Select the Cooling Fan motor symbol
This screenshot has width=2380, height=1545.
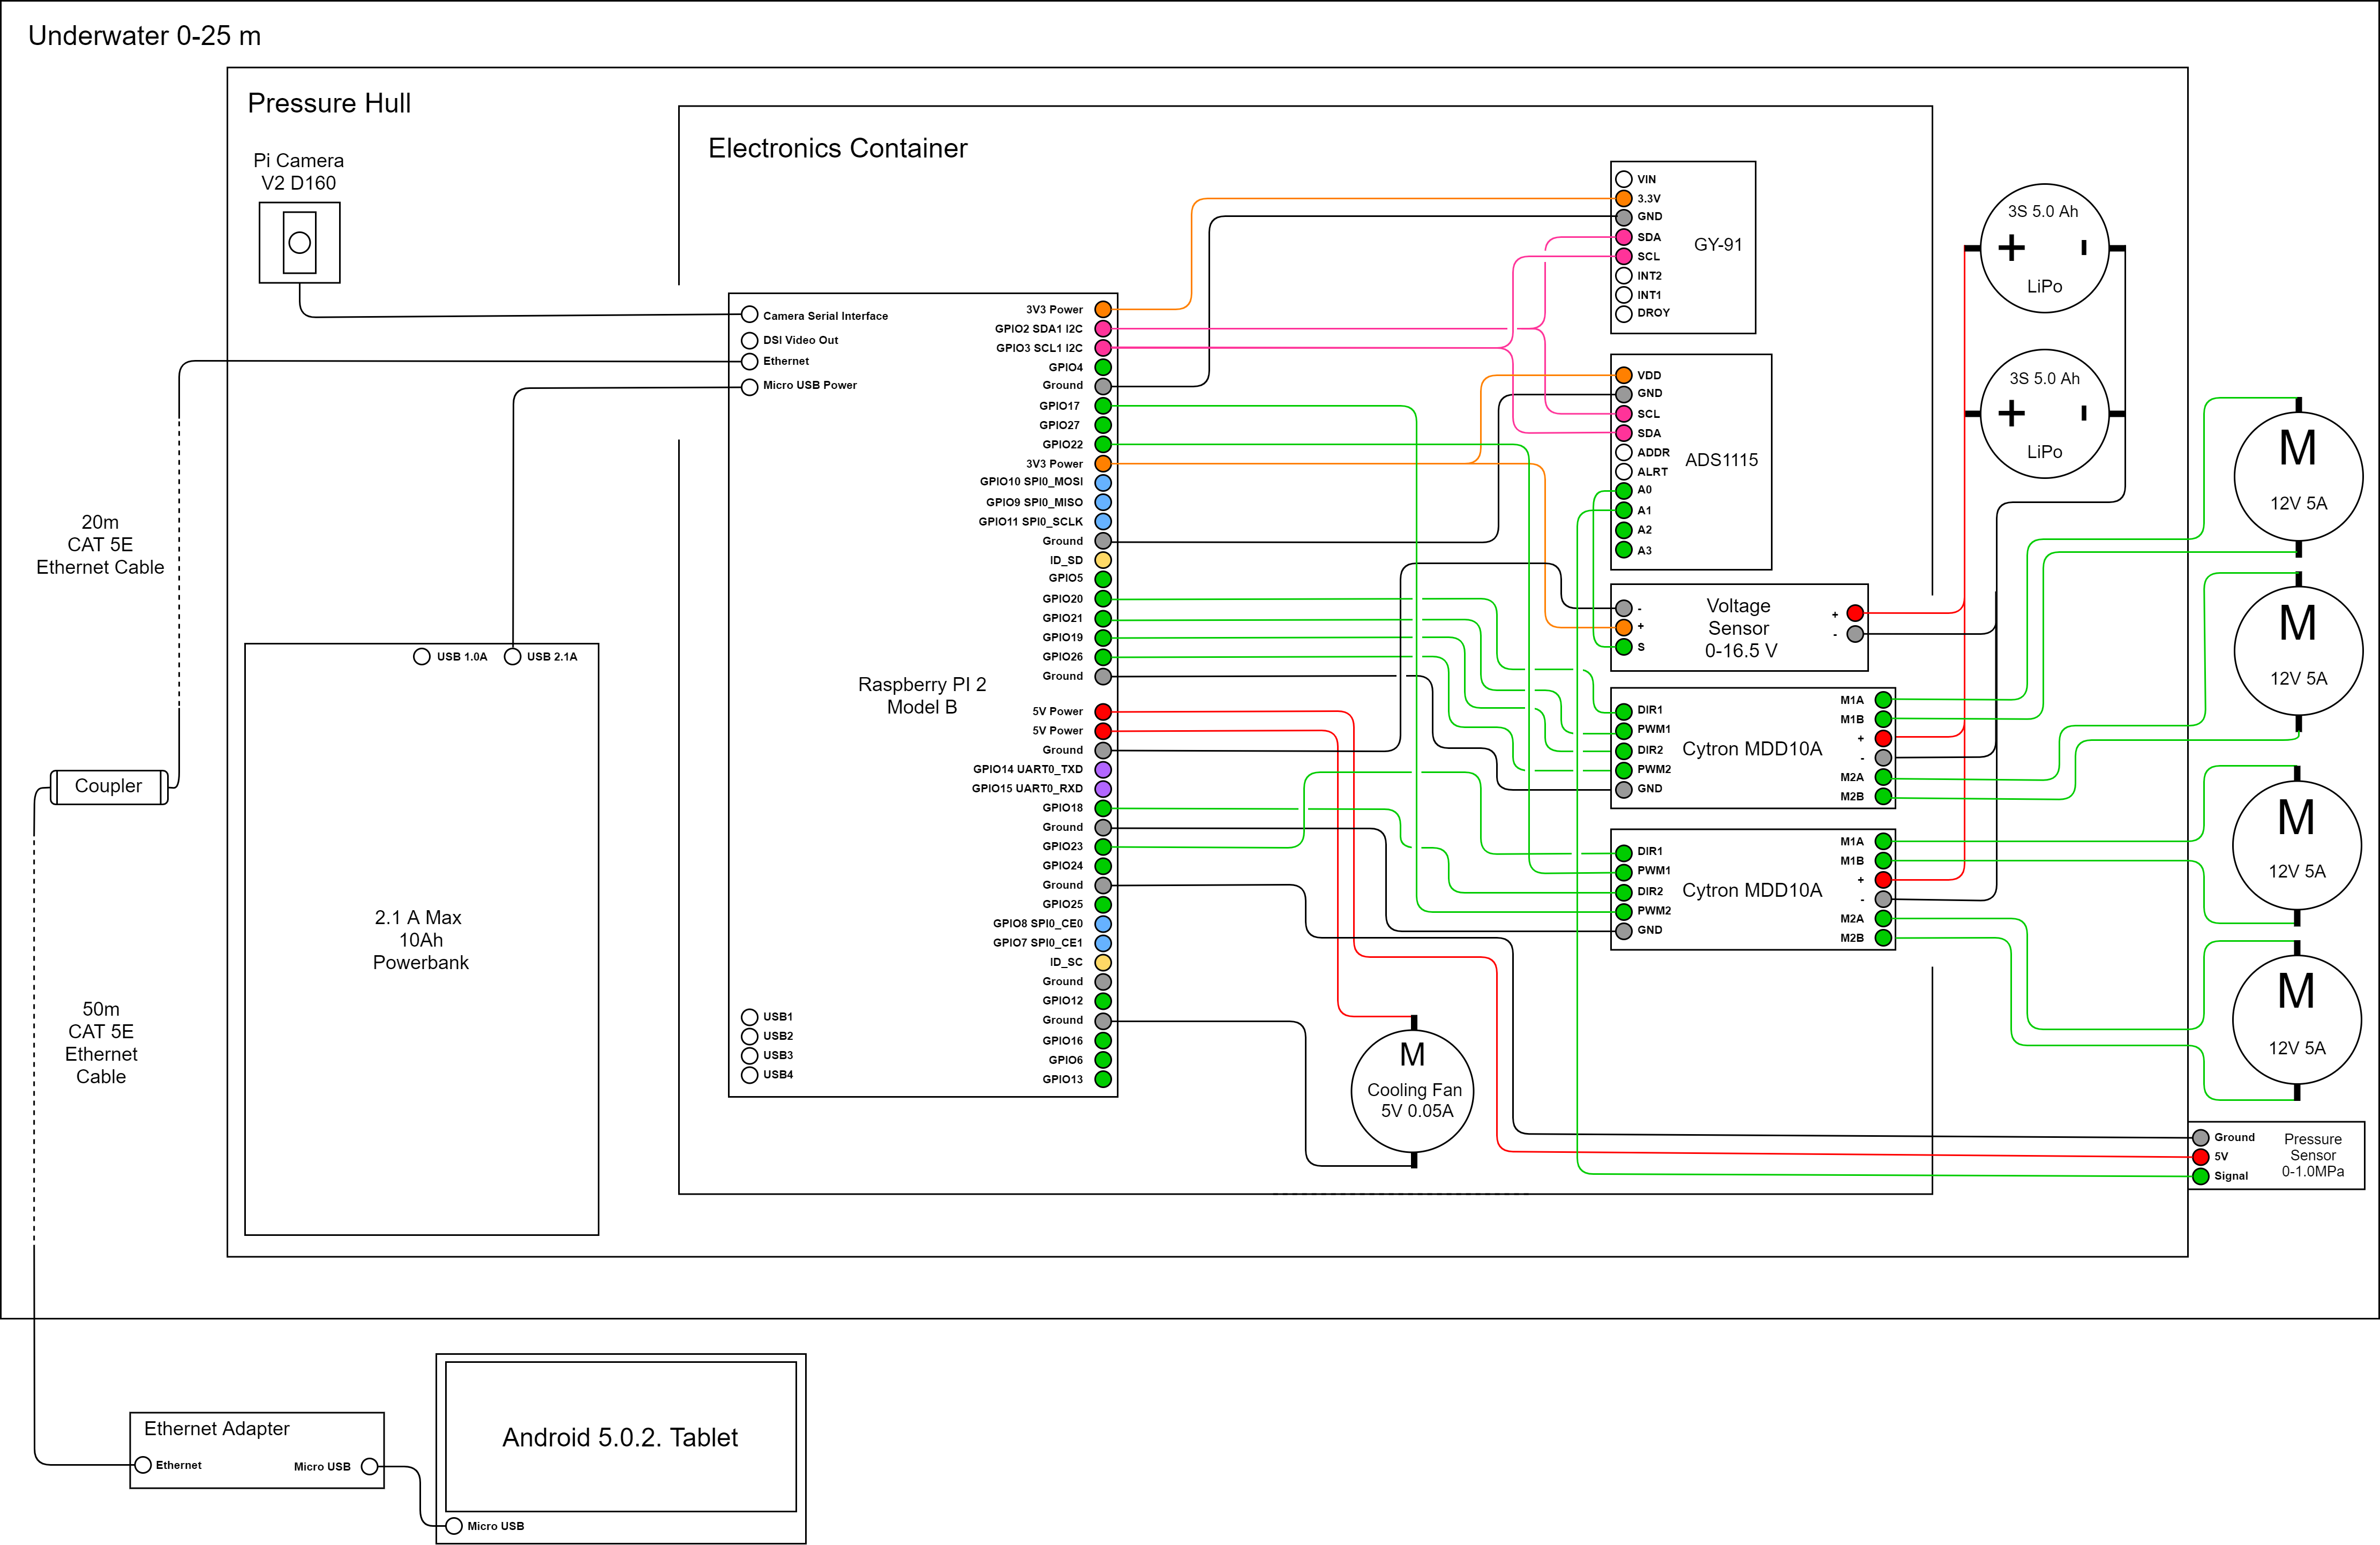(x=1412, y=1092)
